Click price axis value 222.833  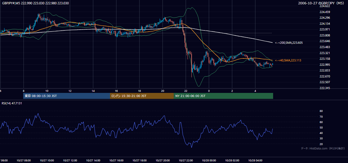click(325, 70)
